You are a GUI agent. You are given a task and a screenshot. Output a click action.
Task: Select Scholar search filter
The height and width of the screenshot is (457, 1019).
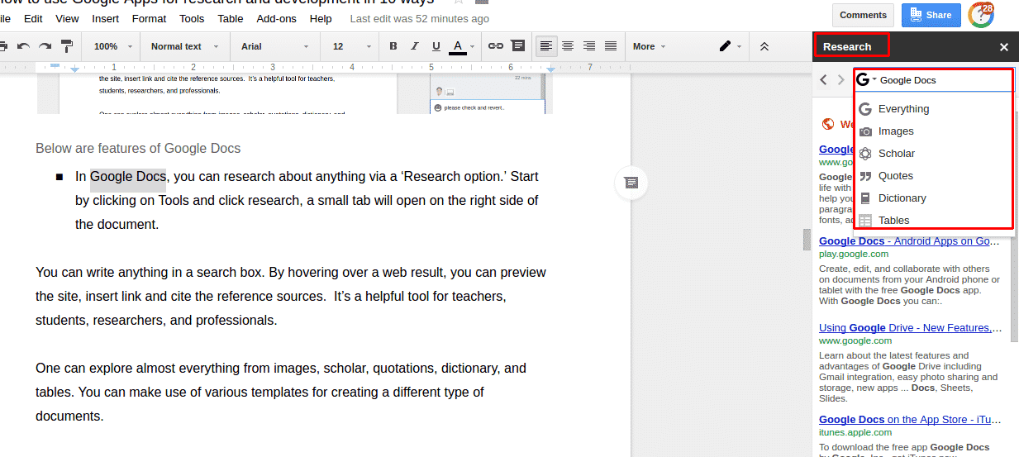[932, 154]
